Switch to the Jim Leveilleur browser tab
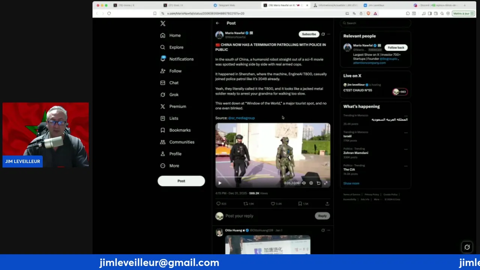The image size is (480, 270). [376, 5]
